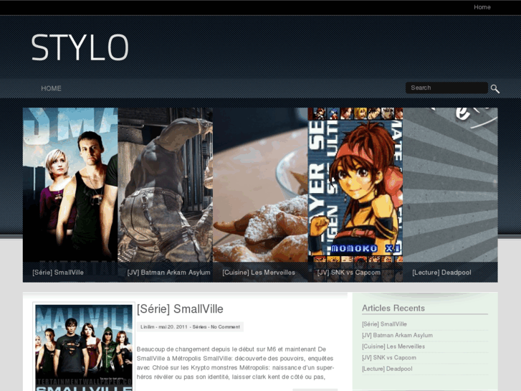Image resolution: width=521 pixels, height=391 pixels.
Task: Click the STYLO site title
Action: pyautogui.click(x=80, y=47)
